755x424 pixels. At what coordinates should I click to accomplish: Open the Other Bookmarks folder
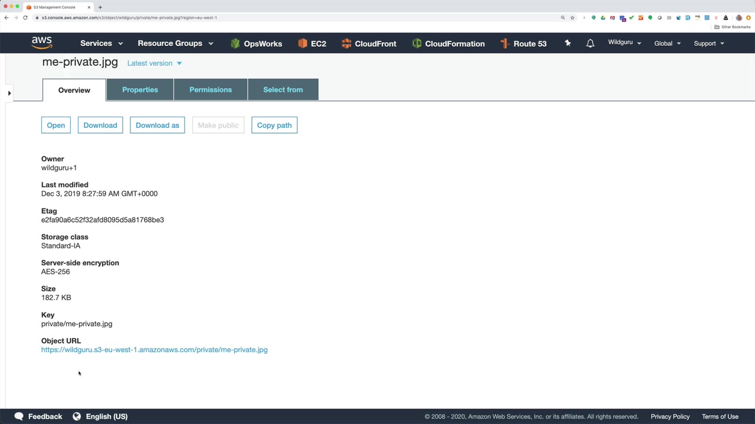(x=732, y=27)
